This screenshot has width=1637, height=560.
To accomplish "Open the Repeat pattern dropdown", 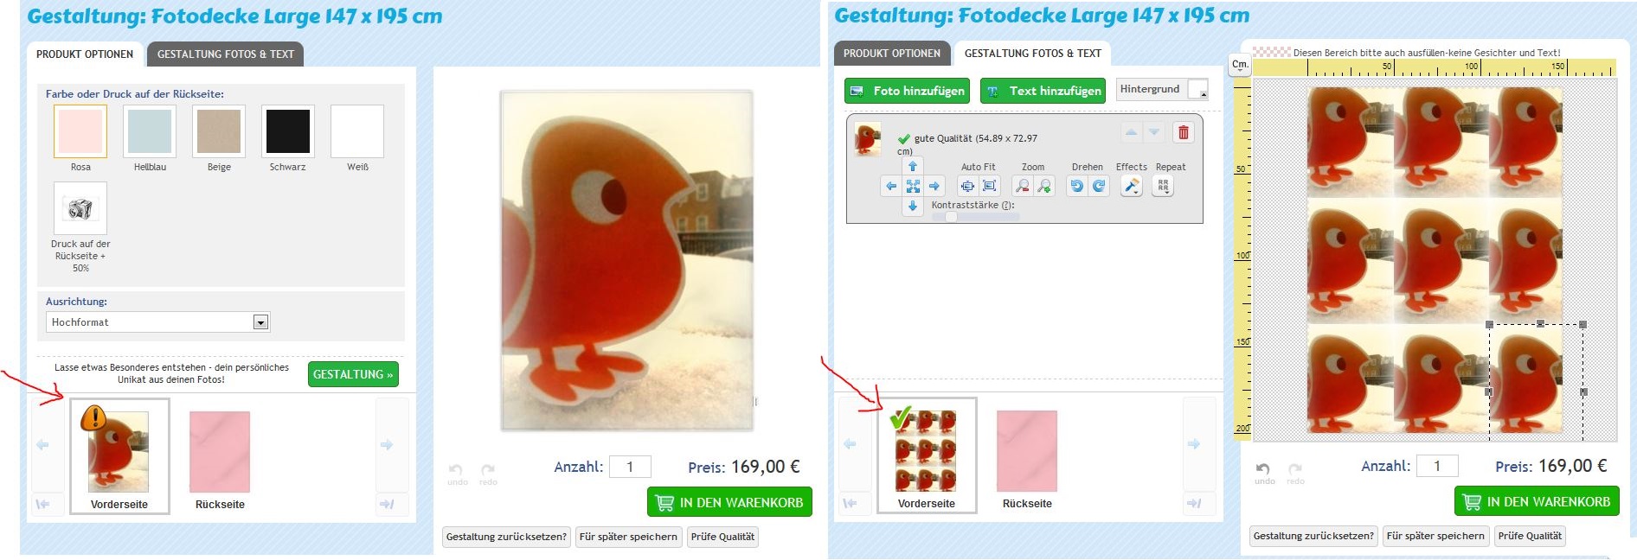I will point(1163,186).
